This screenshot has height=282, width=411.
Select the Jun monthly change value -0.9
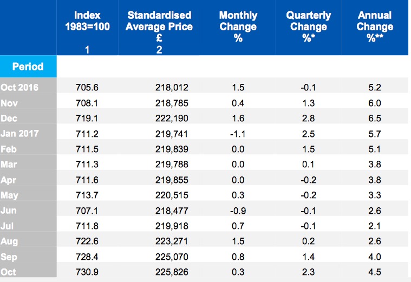238,211
